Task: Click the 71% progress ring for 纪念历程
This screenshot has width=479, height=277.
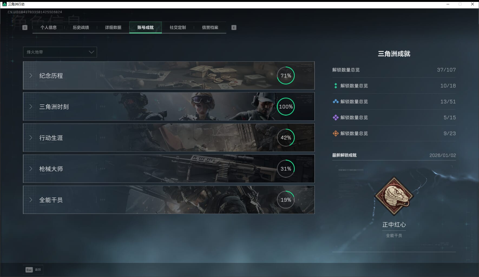Action: click(x=286, y=75)
